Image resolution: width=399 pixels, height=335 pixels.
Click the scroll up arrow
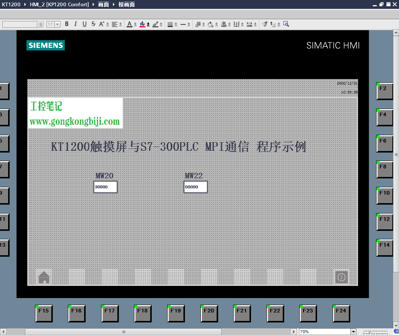(396, 33)
